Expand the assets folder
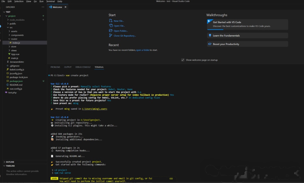Viewport: 304px width, 183px height. pos(9,31)
